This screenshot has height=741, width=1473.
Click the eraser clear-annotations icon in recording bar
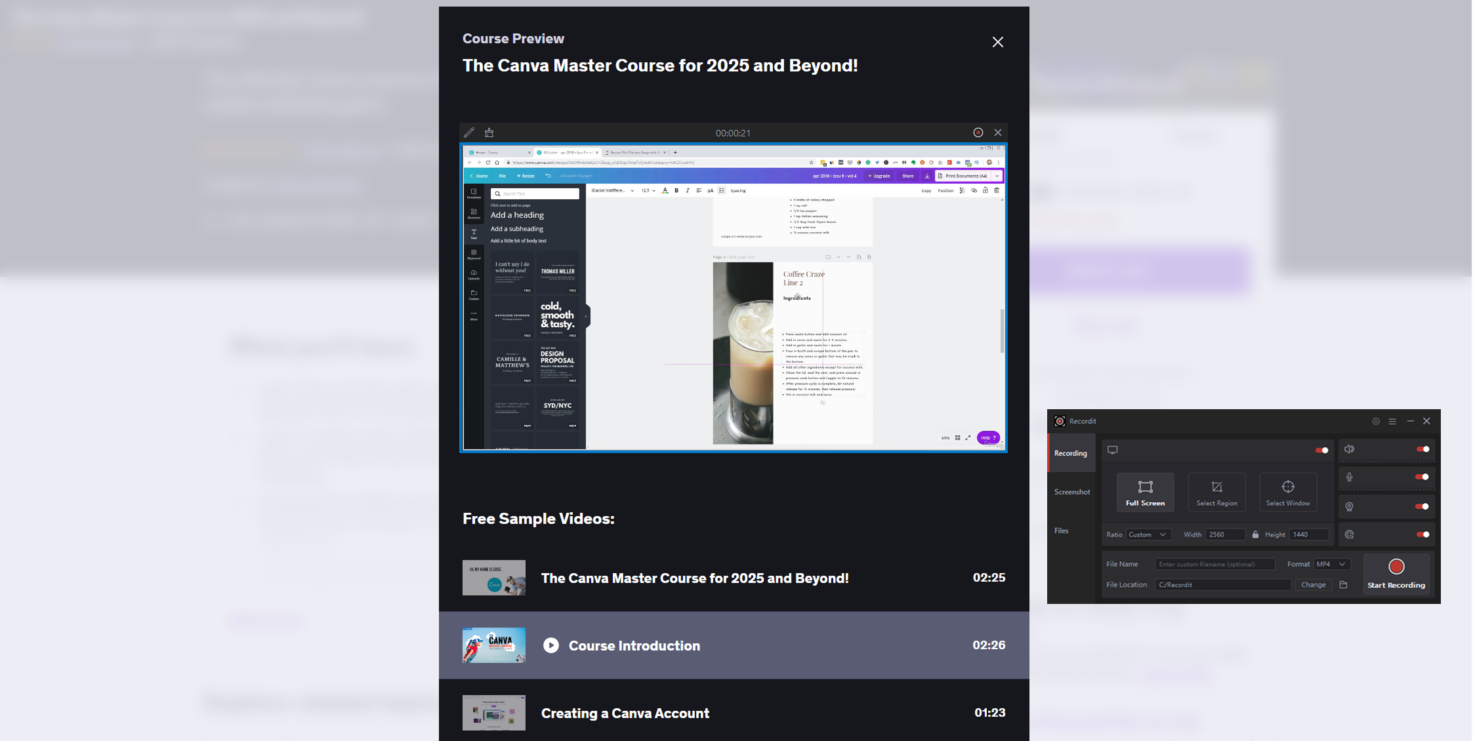pyautogui.click(x=489, y=132)
